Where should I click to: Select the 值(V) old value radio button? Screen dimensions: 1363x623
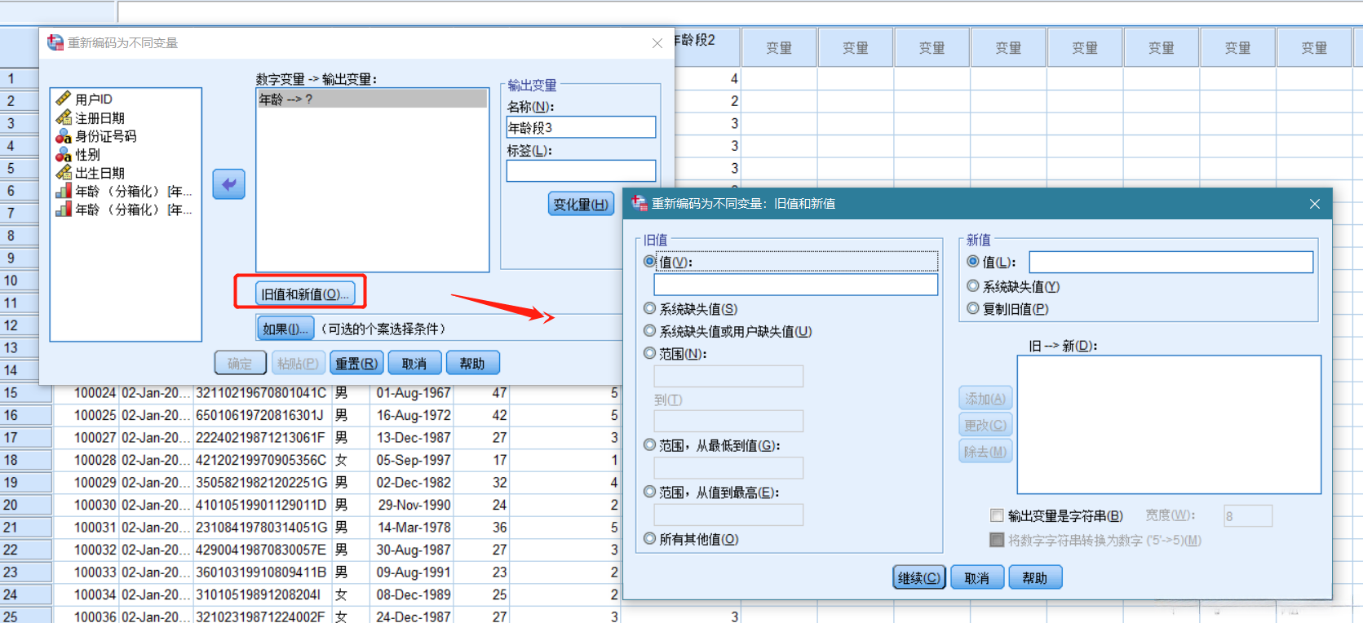(x=649, y=262)
